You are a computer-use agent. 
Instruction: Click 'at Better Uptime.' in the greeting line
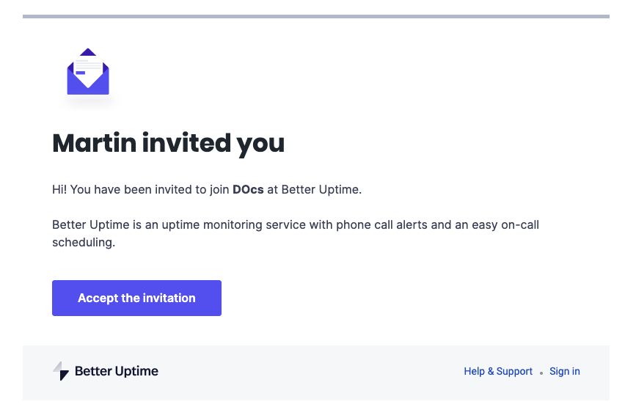click(315, 189)
